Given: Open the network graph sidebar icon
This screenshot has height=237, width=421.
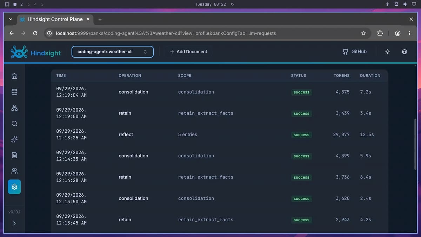Looking at the screenshot, I should 14,108.
